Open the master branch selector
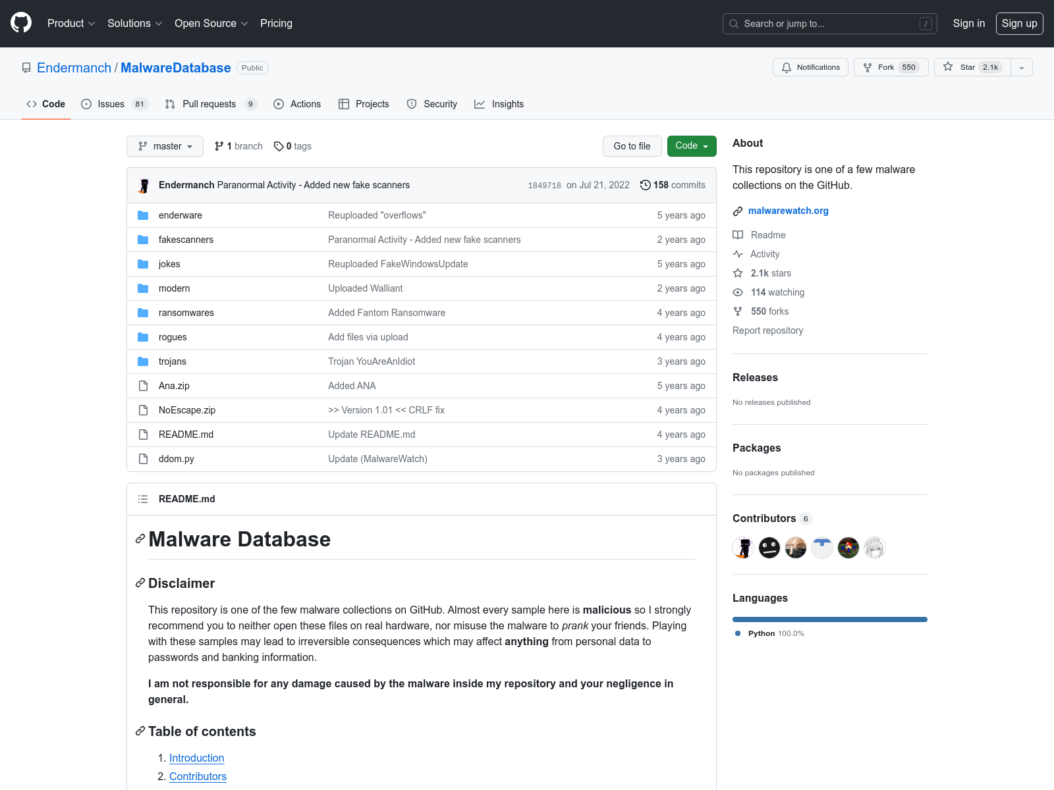The image size is (1054, 790). point(165,146)
